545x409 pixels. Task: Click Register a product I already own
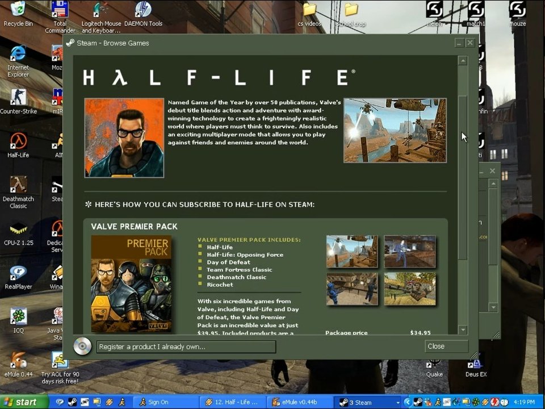(x=186, y=347)
